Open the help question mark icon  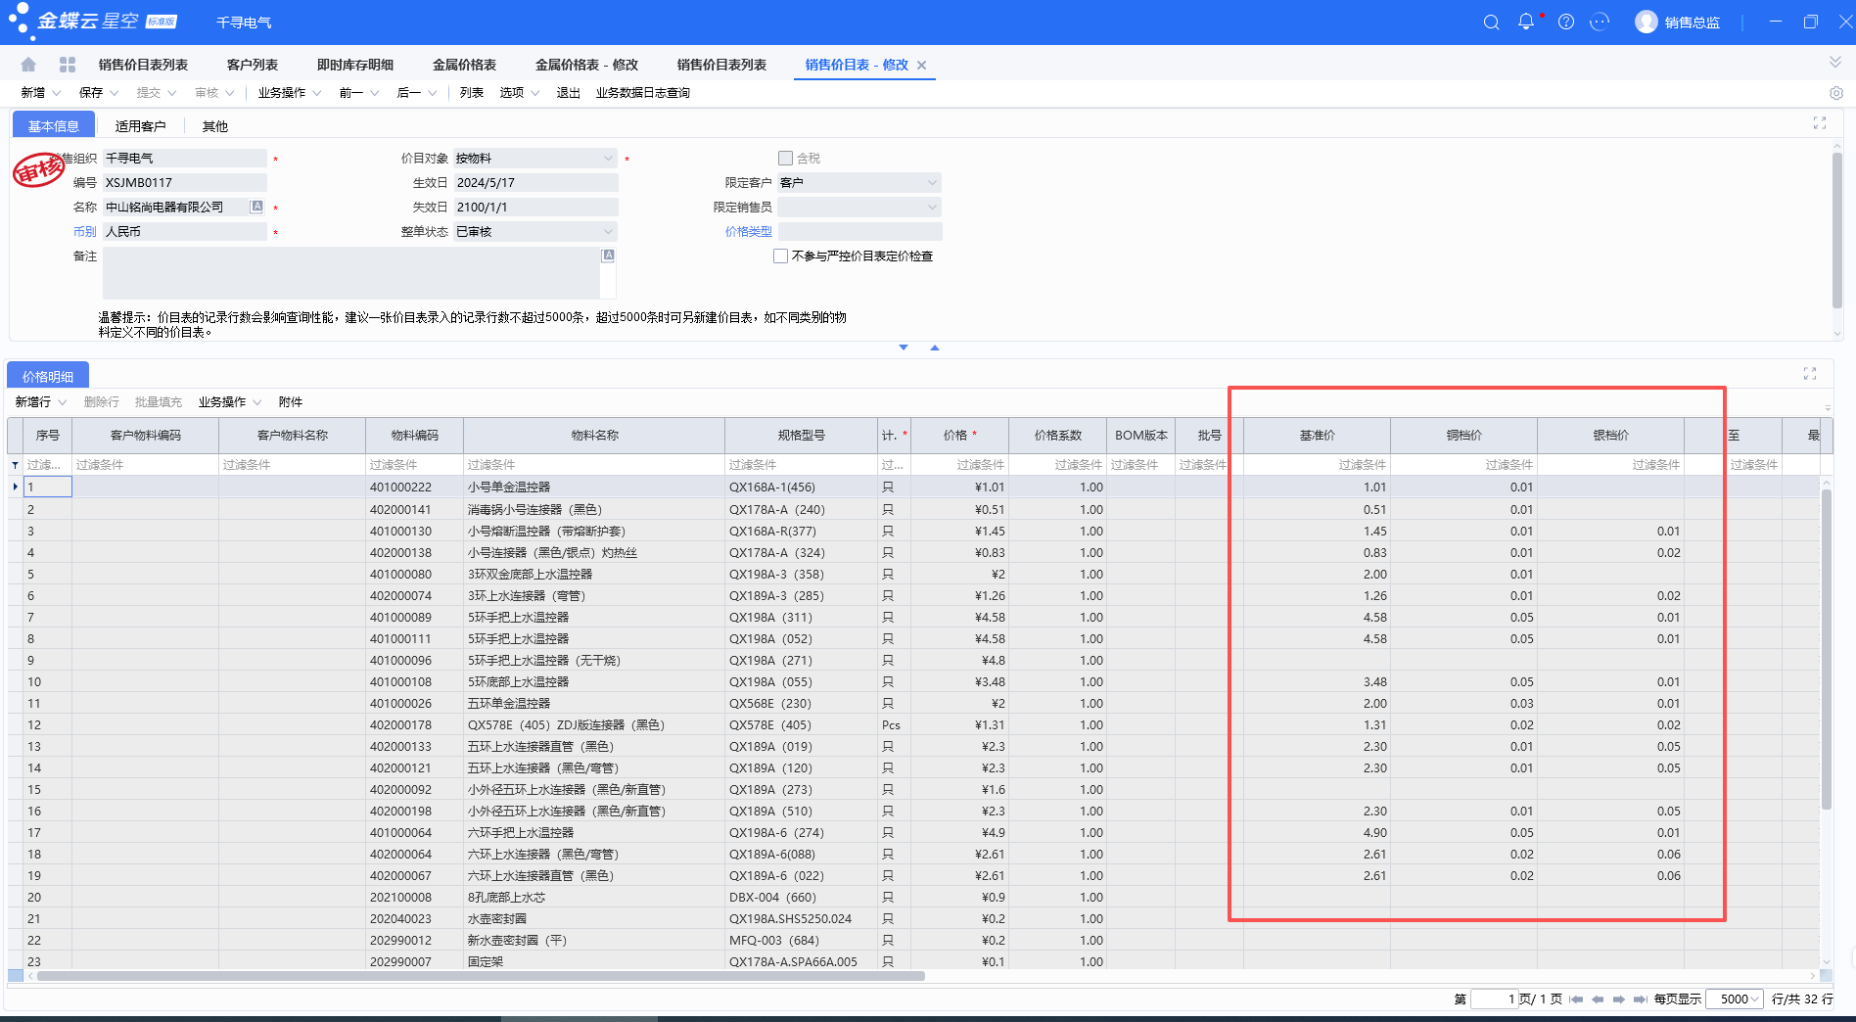coord(1566,22)
